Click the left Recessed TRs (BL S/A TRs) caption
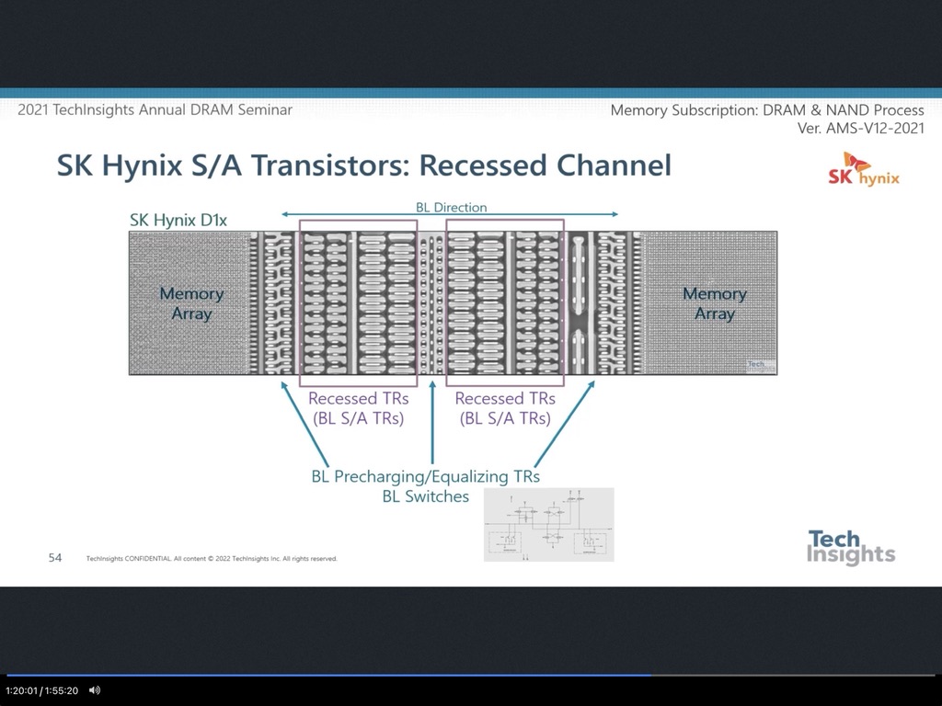Image resolution: width=942 pixels, height=706 pixels. [x=358, y=408]
